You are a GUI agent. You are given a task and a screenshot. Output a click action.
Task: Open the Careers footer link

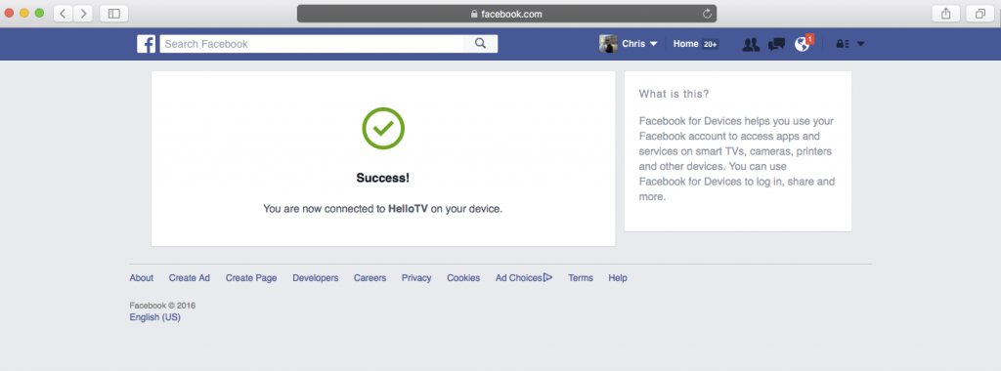point(370,278)
